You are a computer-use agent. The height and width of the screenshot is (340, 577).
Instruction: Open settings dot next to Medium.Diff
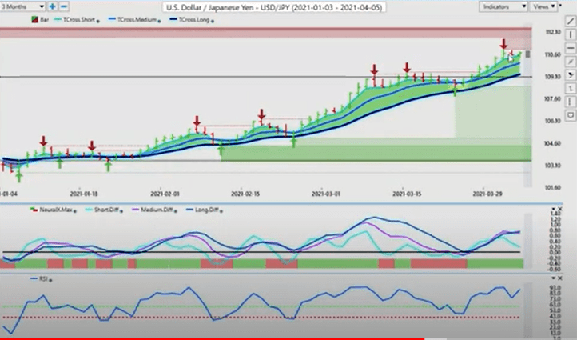176,211
